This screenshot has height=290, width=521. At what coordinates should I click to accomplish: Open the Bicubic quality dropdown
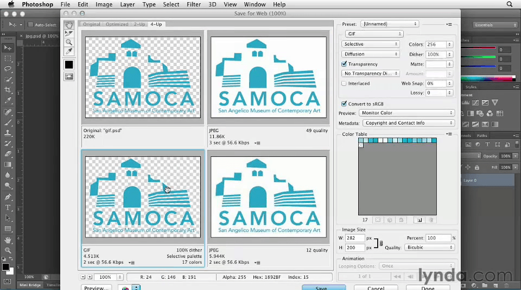pyautogui.click(x=429, y=247)
